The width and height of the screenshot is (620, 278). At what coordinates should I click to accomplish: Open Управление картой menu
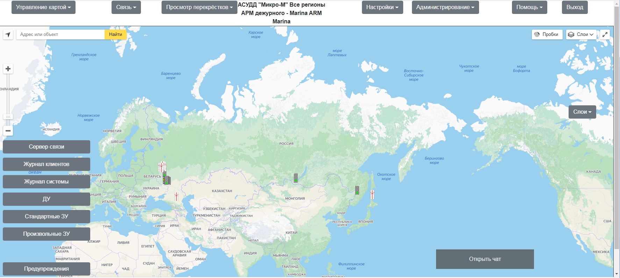pyautogui.click(x=43, y=7)
